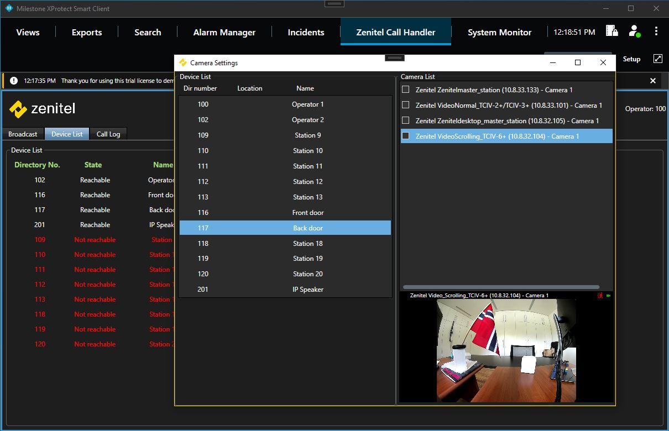The height and width of the screenshot is (431, 669).
Task: Select the Zenitel Call Handler tab
Action: pos(396,32)
